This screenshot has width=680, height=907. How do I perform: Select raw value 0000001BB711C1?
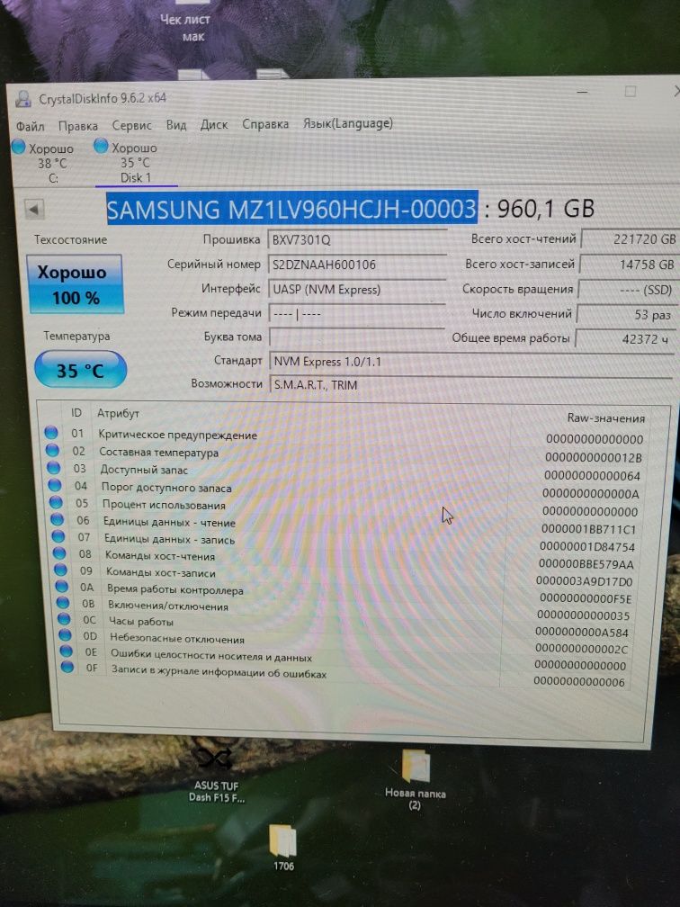pyautogui.click(x=588, y=529)
